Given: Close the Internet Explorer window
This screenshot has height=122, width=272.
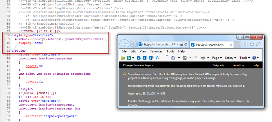Looking at the screenshot, I should coord(256,37).
